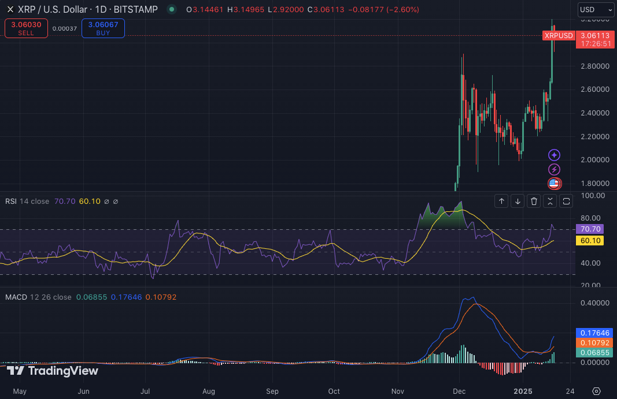Click the RSI indicator label
This screenshot has height=399, width=617.
coord(11,202)
